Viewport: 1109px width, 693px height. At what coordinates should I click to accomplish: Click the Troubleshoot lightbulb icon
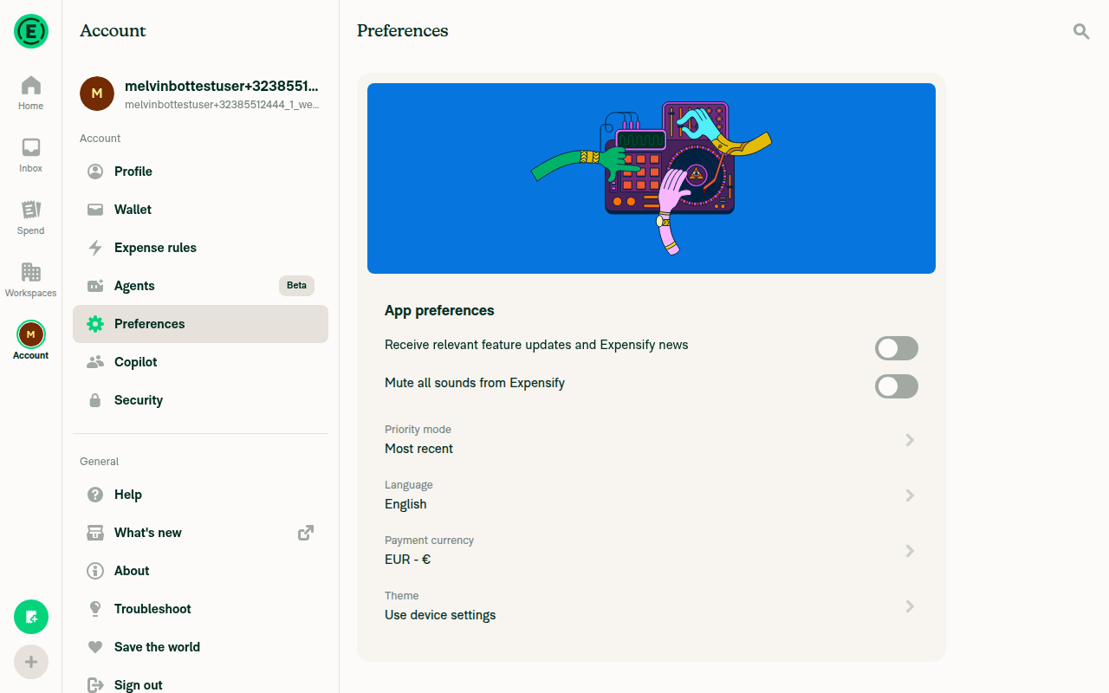point(95,609)
